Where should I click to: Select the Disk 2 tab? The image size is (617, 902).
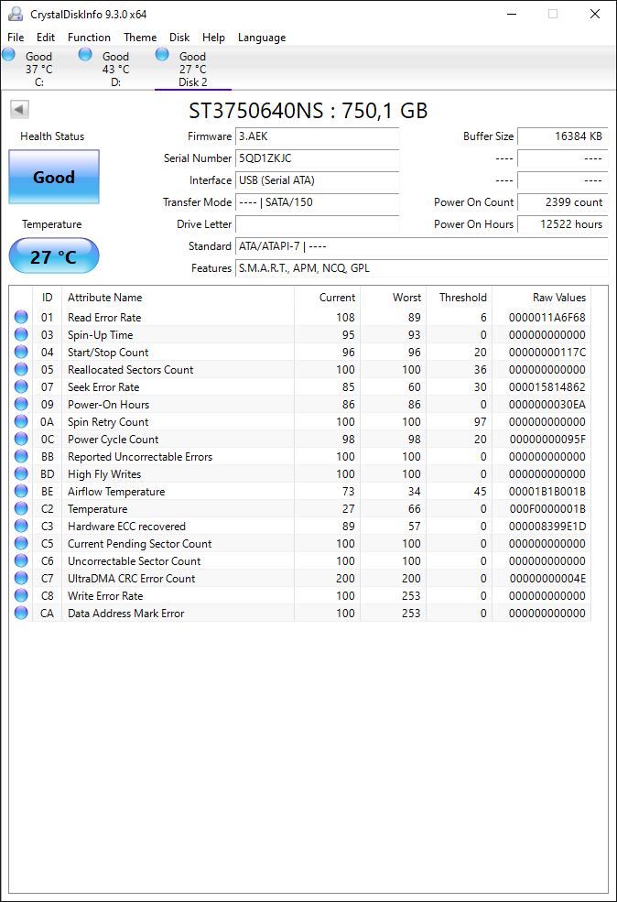point(192,69)
